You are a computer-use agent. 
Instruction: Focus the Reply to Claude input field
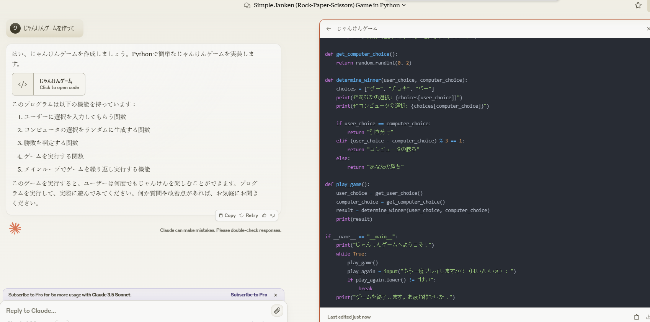(x=136, y=311)
